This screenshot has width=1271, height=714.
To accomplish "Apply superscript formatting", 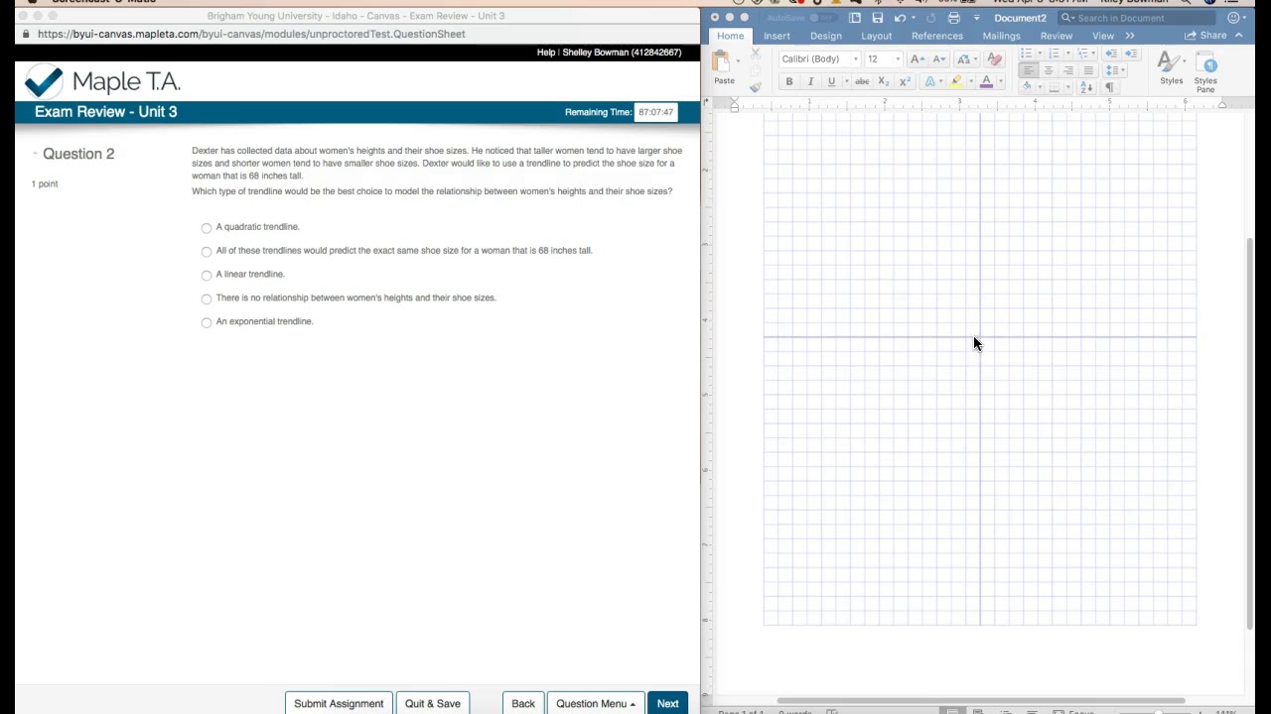I will click(x=905, y=82).
